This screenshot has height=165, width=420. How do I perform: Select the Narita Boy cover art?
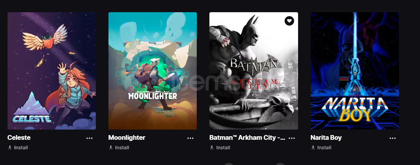[355, 71]
